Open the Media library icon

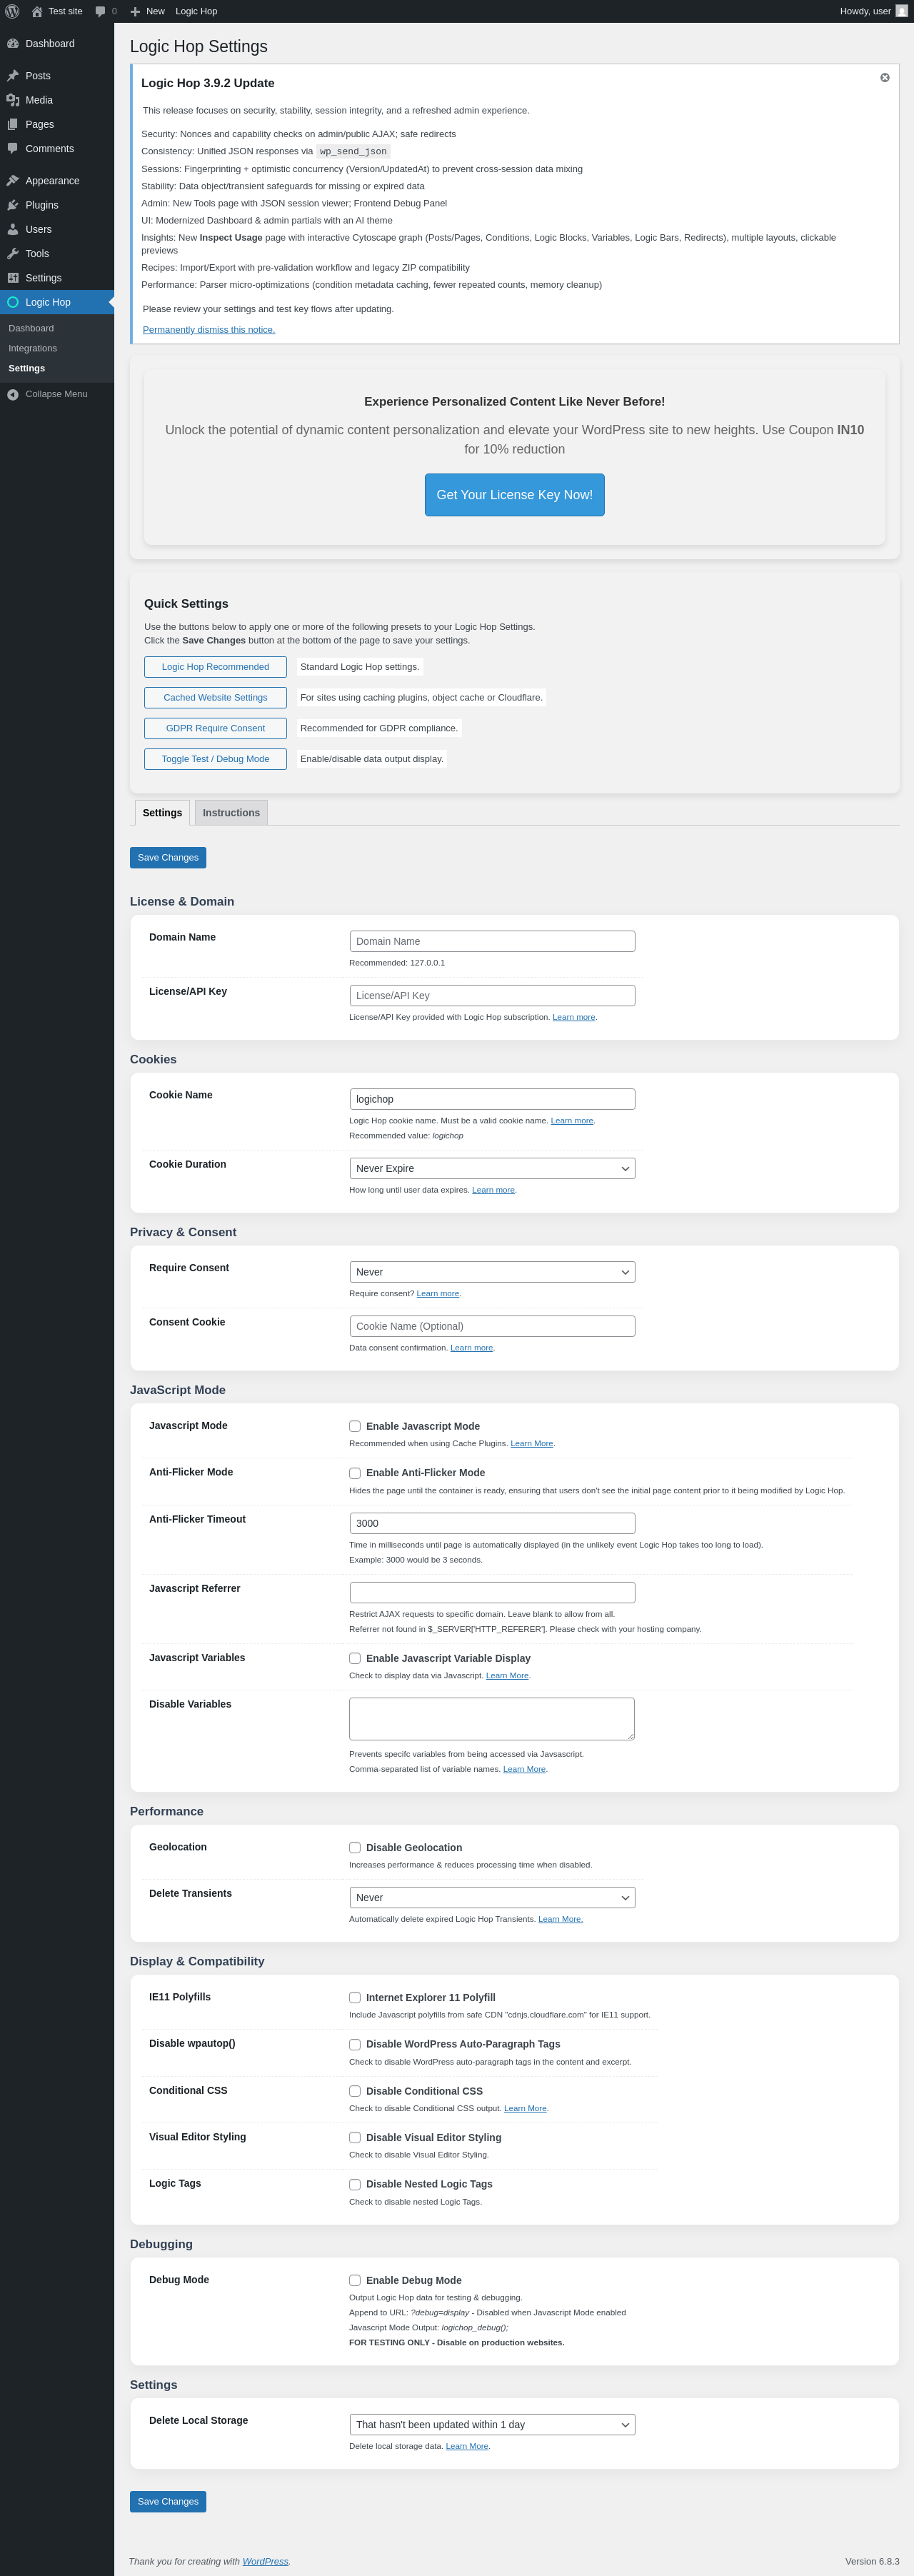[x=13, y=100]
